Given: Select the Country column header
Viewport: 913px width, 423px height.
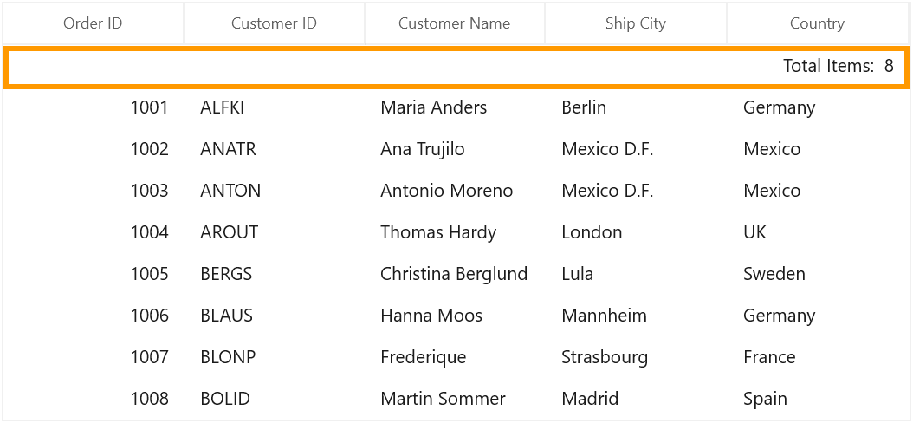Looking at the screenshot, I should 818,23.
